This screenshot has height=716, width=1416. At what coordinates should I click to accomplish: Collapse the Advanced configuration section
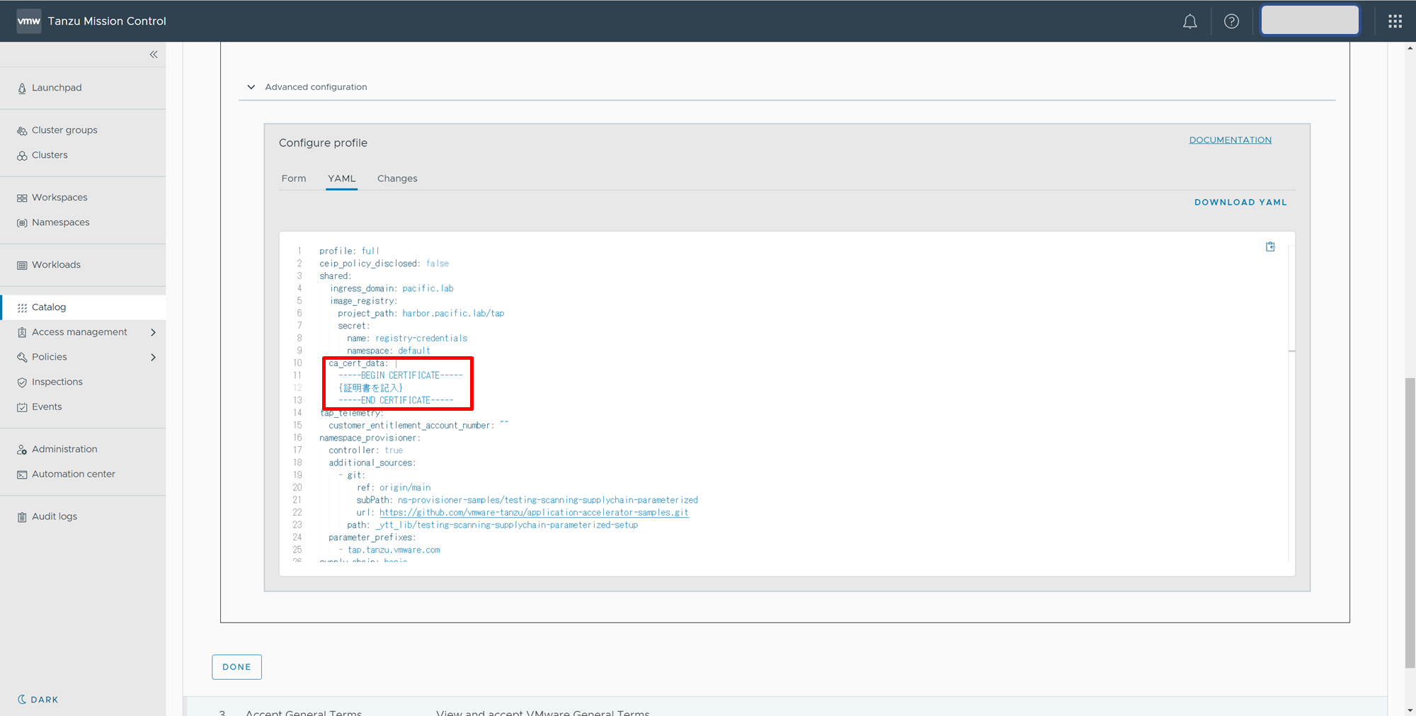click(x=251, y=87)
